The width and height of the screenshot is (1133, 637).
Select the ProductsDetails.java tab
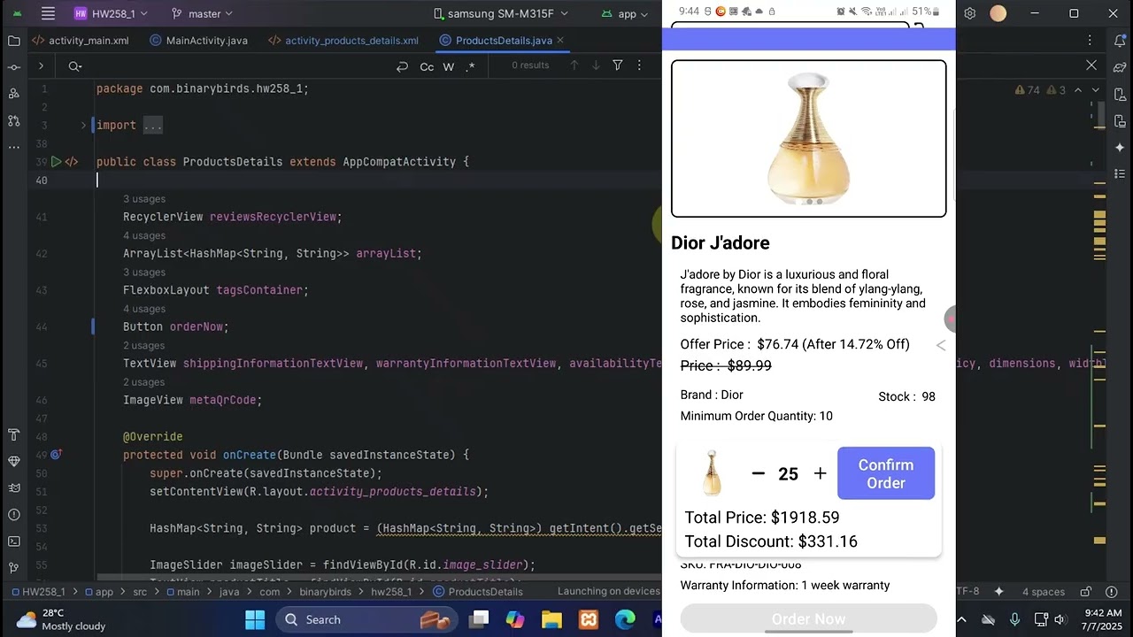tap(503, 41)
